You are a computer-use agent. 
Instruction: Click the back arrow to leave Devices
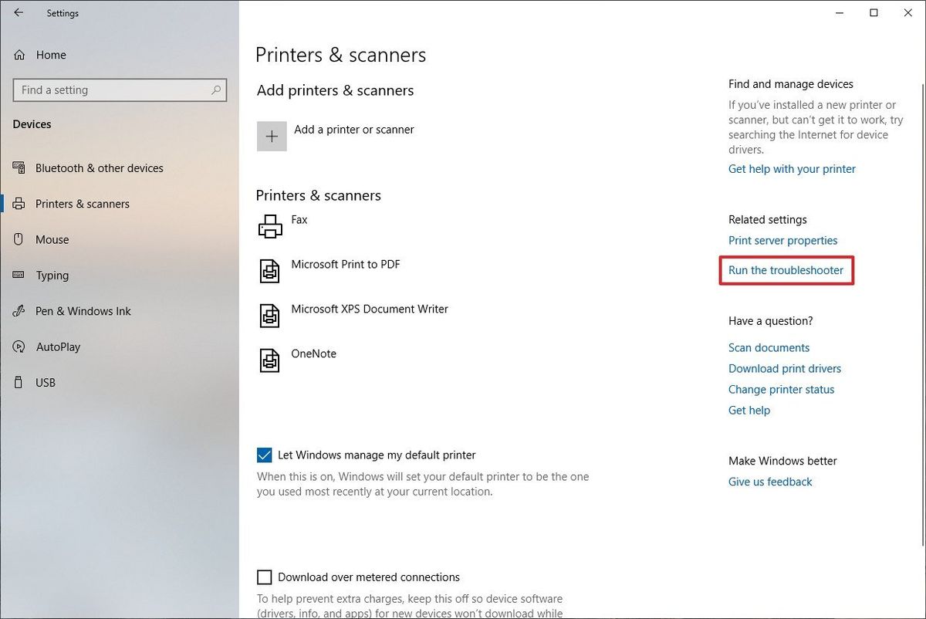[x=19, y=12]
